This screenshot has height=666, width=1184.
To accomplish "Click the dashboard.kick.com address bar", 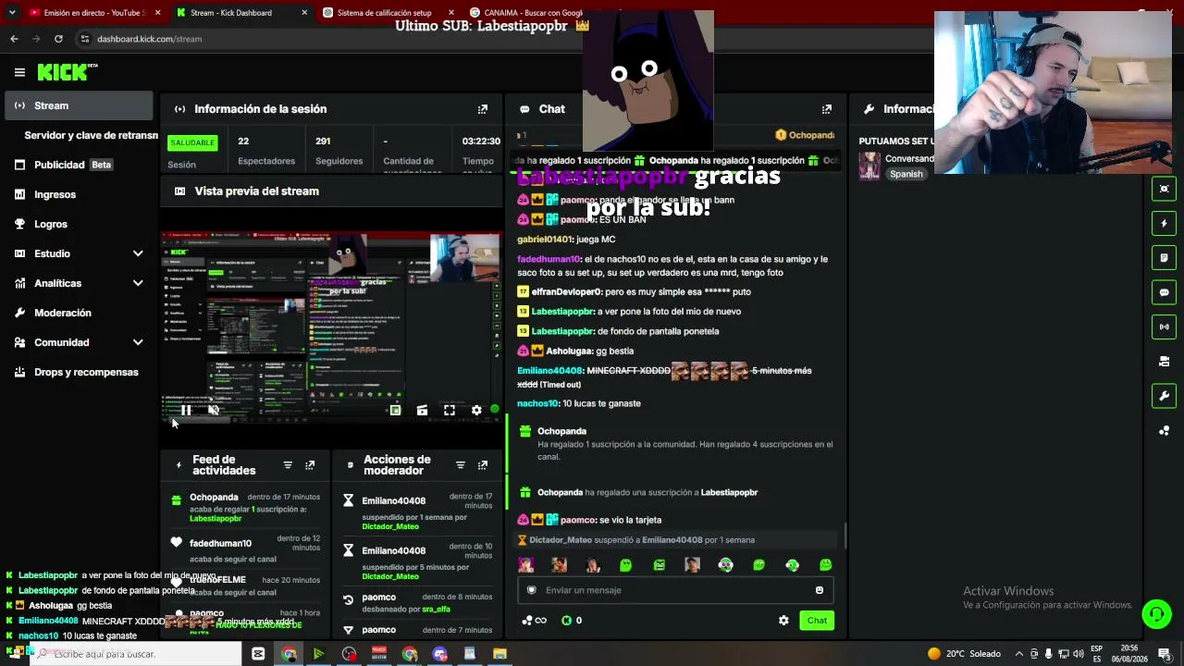I will click(x=149, y=39).
